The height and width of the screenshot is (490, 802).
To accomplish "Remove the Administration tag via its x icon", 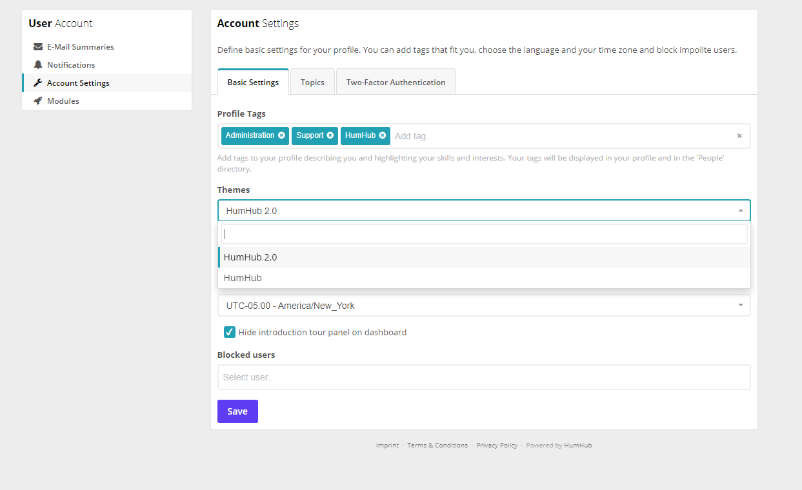I will (282, 135).
